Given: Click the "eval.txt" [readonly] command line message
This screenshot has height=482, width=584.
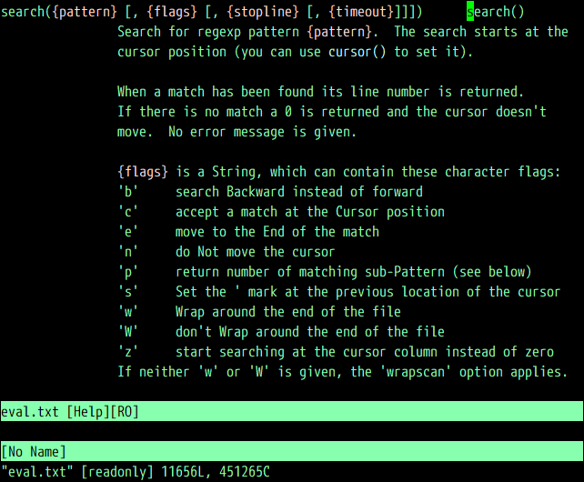Looking at the screenshot, I should 136,472.
